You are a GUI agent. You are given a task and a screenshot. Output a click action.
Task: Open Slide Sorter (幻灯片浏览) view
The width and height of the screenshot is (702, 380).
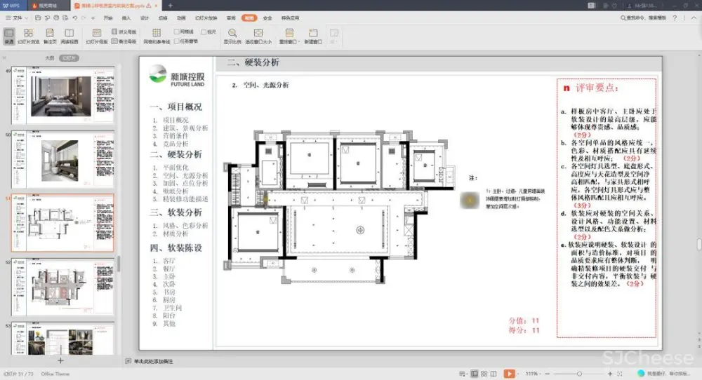tap(28, 36)
